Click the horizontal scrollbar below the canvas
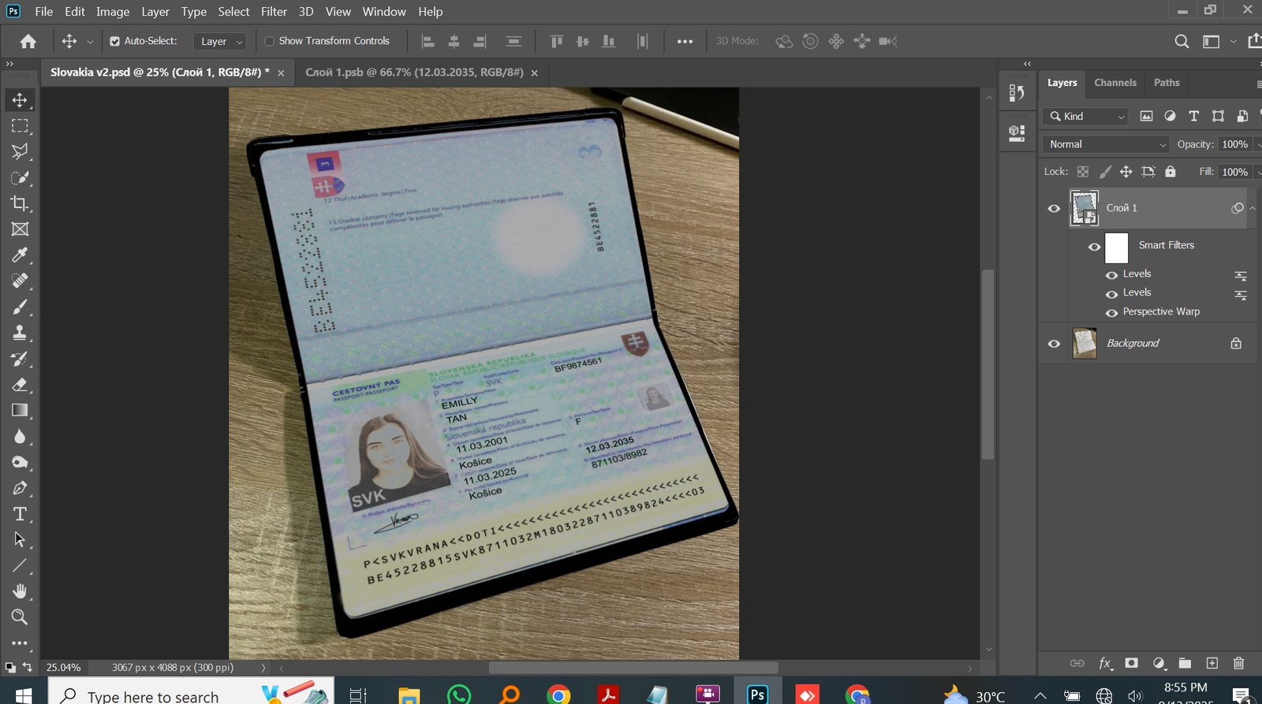This screenshot has width=1262, height=704. tap(633, 668)
